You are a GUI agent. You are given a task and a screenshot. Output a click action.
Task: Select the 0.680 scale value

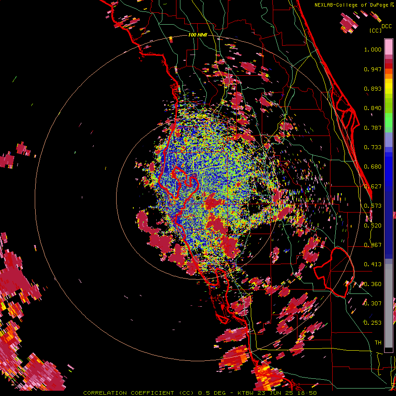[373, 167]
